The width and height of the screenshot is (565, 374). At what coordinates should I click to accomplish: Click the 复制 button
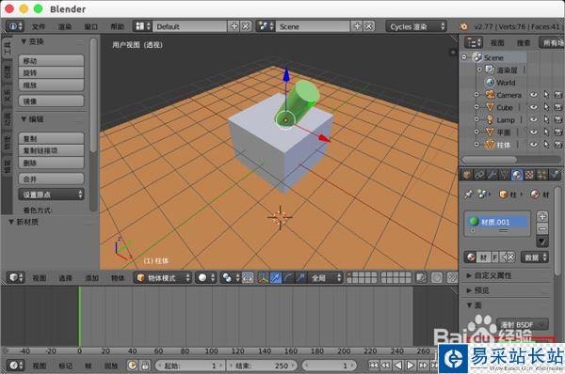pyautogui.click(x=51, y=138)
